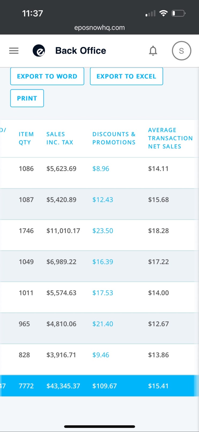
Task: Open the user profile avatar S
Action: click(x=181, y=51)
